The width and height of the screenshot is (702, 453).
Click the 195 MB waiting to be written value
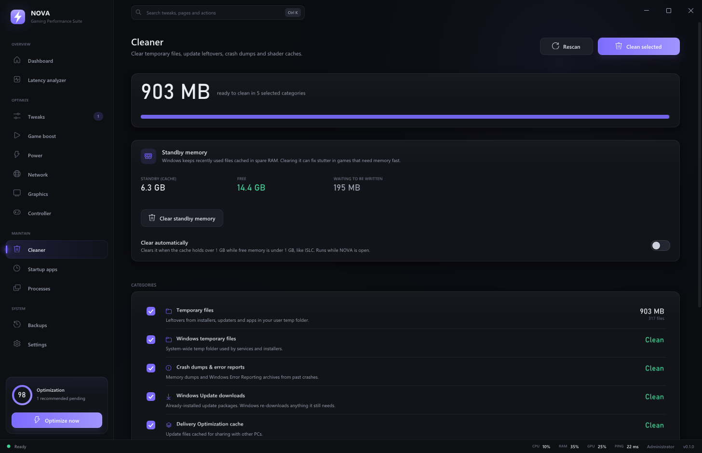click(347, 188)
